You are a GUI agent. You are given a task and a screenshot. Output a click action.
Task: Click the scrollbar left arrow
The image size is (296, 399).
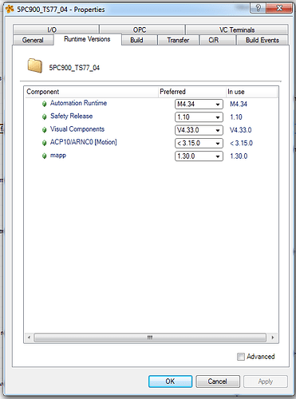pyautogui.click(x=29, y=338)
